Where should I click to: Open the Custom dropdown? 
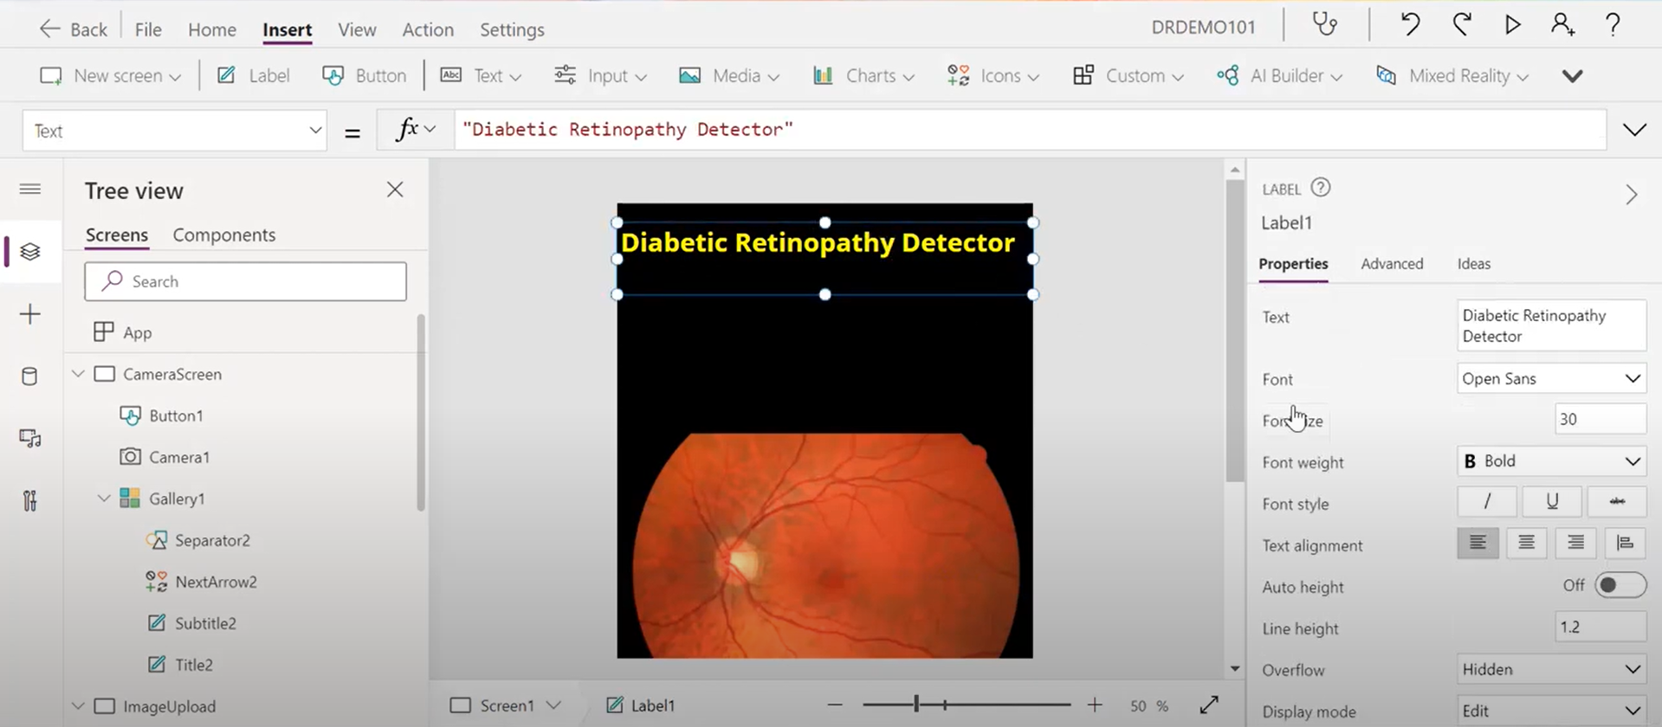1128,75
